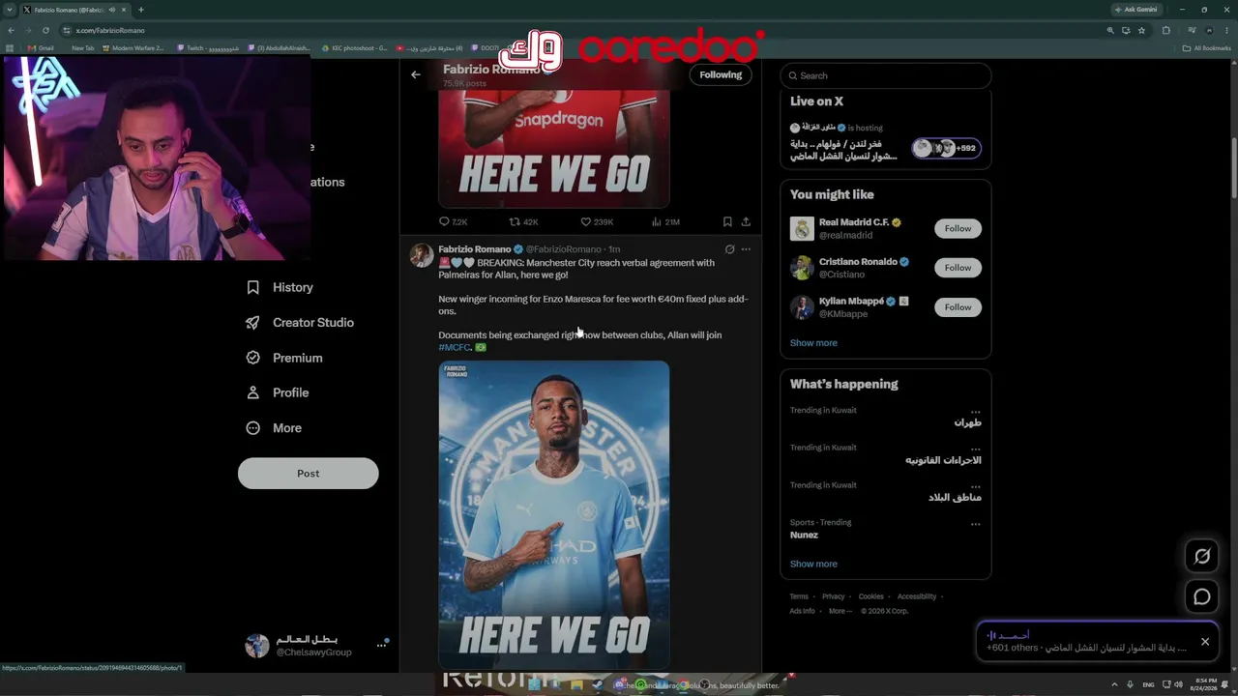Viewport: 1238px width, 696px height.
Task: Open options for the طهران trend
Action: tap(975, 411)
